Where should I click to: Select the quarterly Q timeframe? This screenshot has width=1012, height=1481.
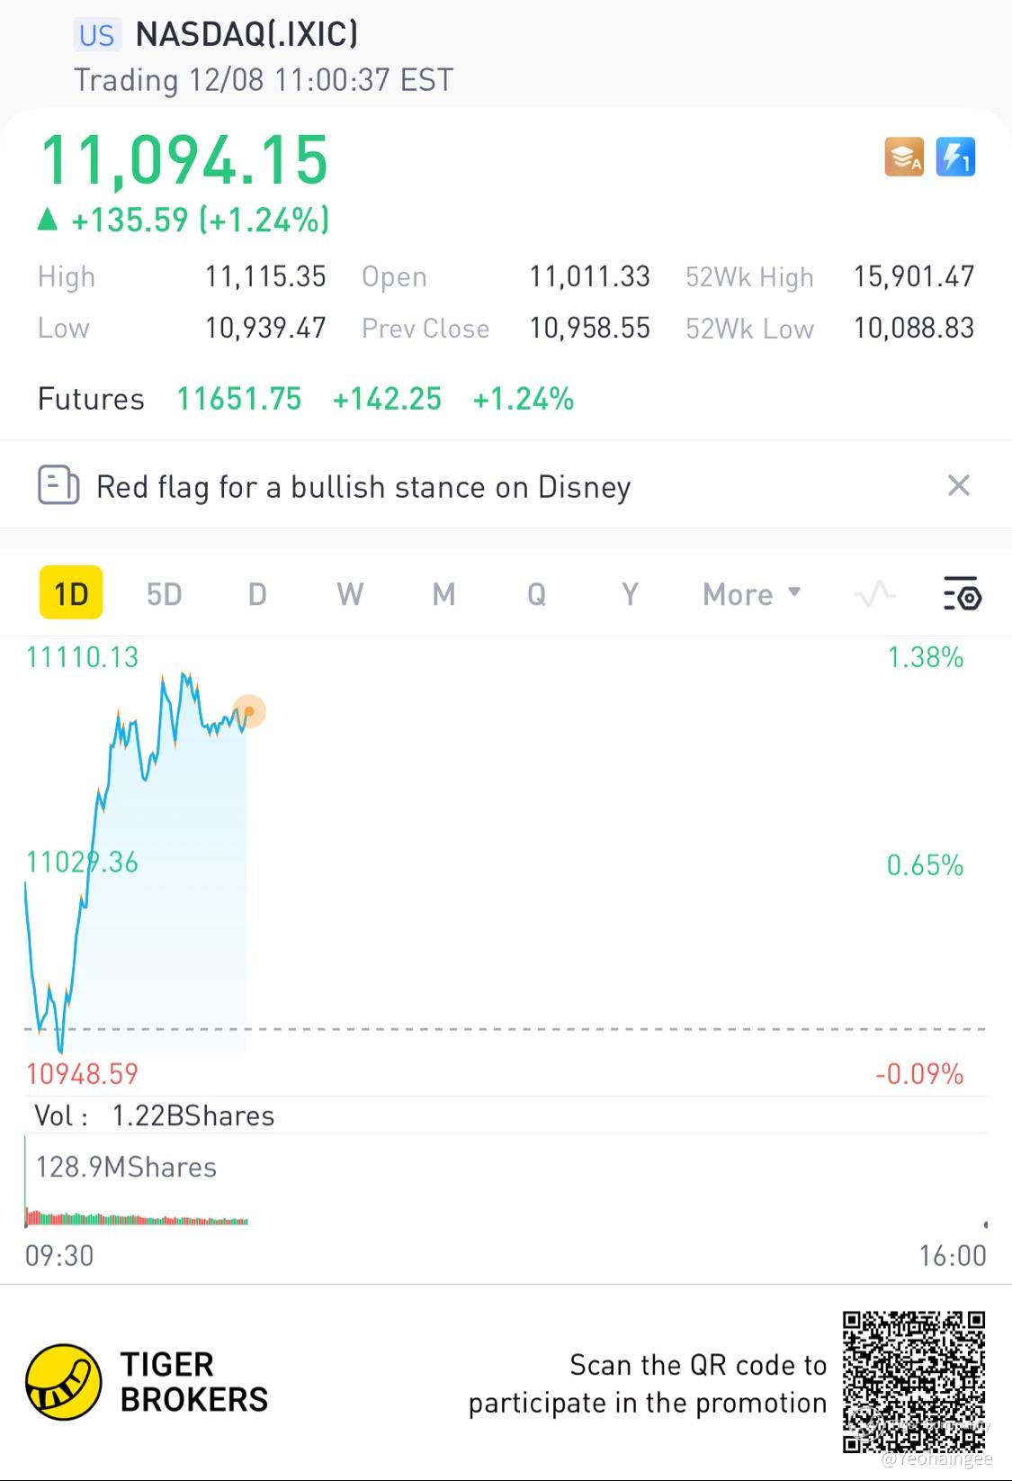pyautogui.click(x=536, y=594)
